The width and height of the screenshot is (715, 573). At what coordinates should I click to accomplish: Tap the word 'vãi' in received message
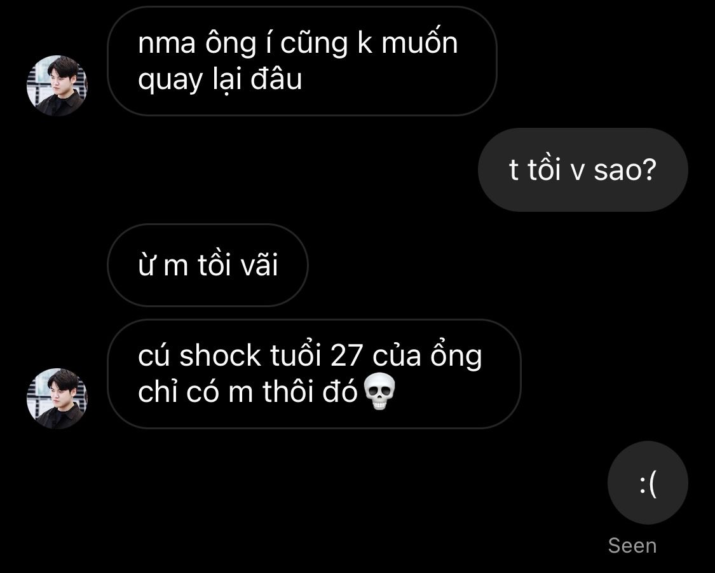259,265
